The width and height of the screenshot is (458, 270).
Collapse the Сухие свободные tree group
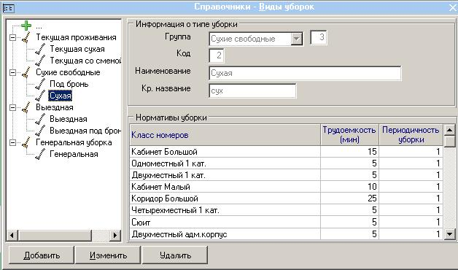[12, 72]
